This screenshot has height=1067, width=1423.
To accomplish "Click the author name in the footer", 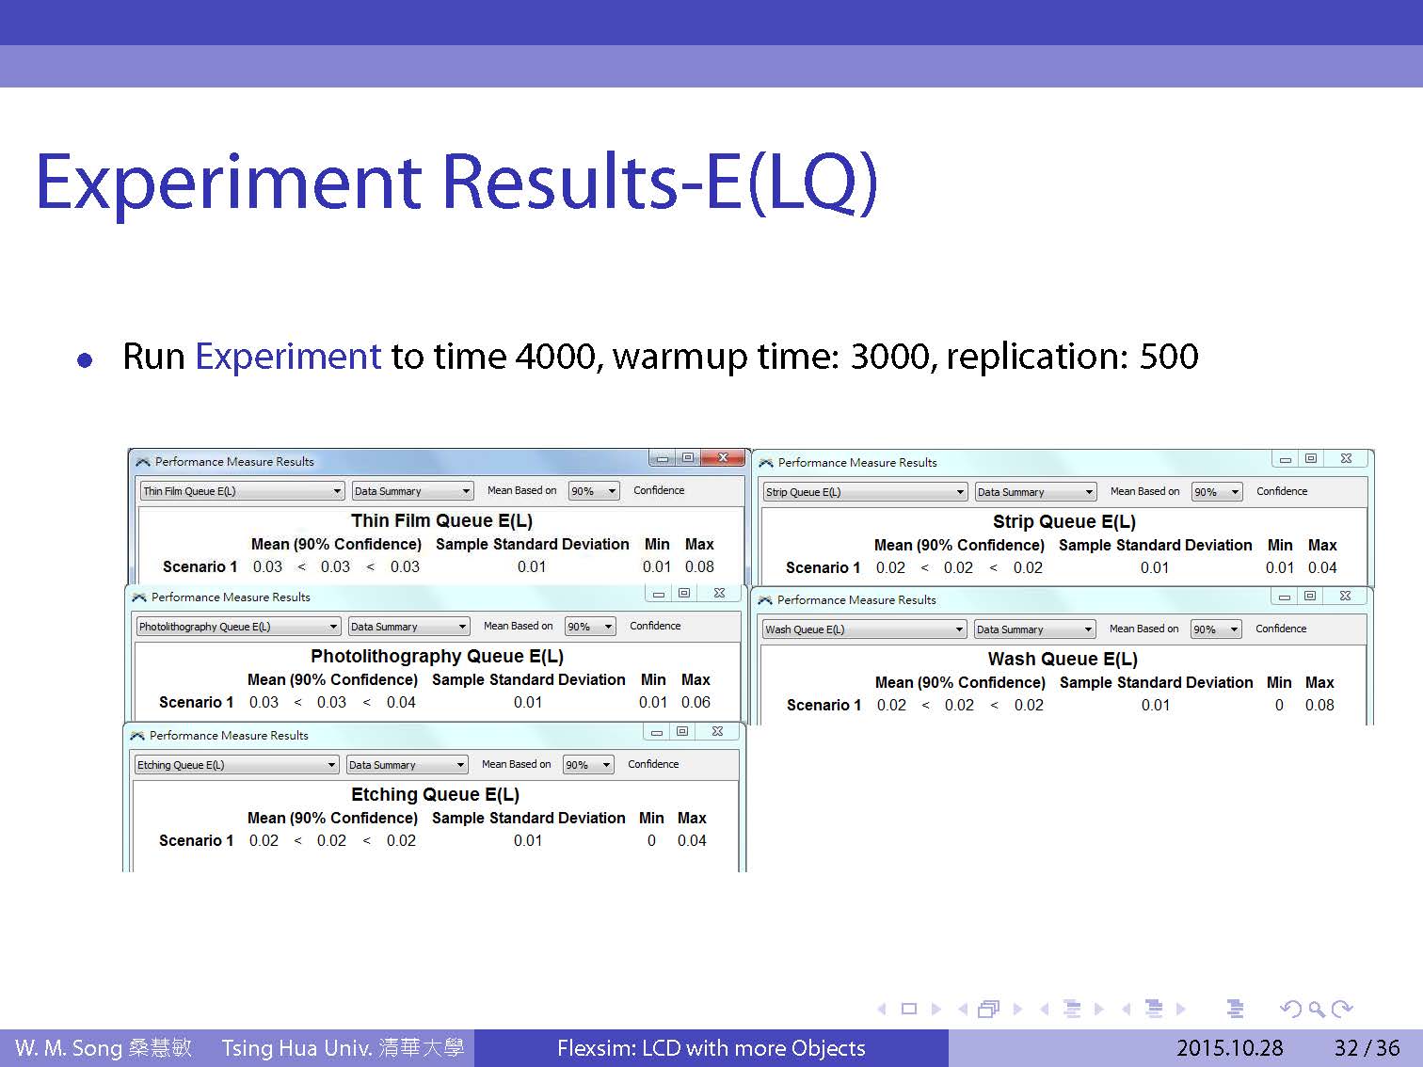I will click(x=104, y=1048).
